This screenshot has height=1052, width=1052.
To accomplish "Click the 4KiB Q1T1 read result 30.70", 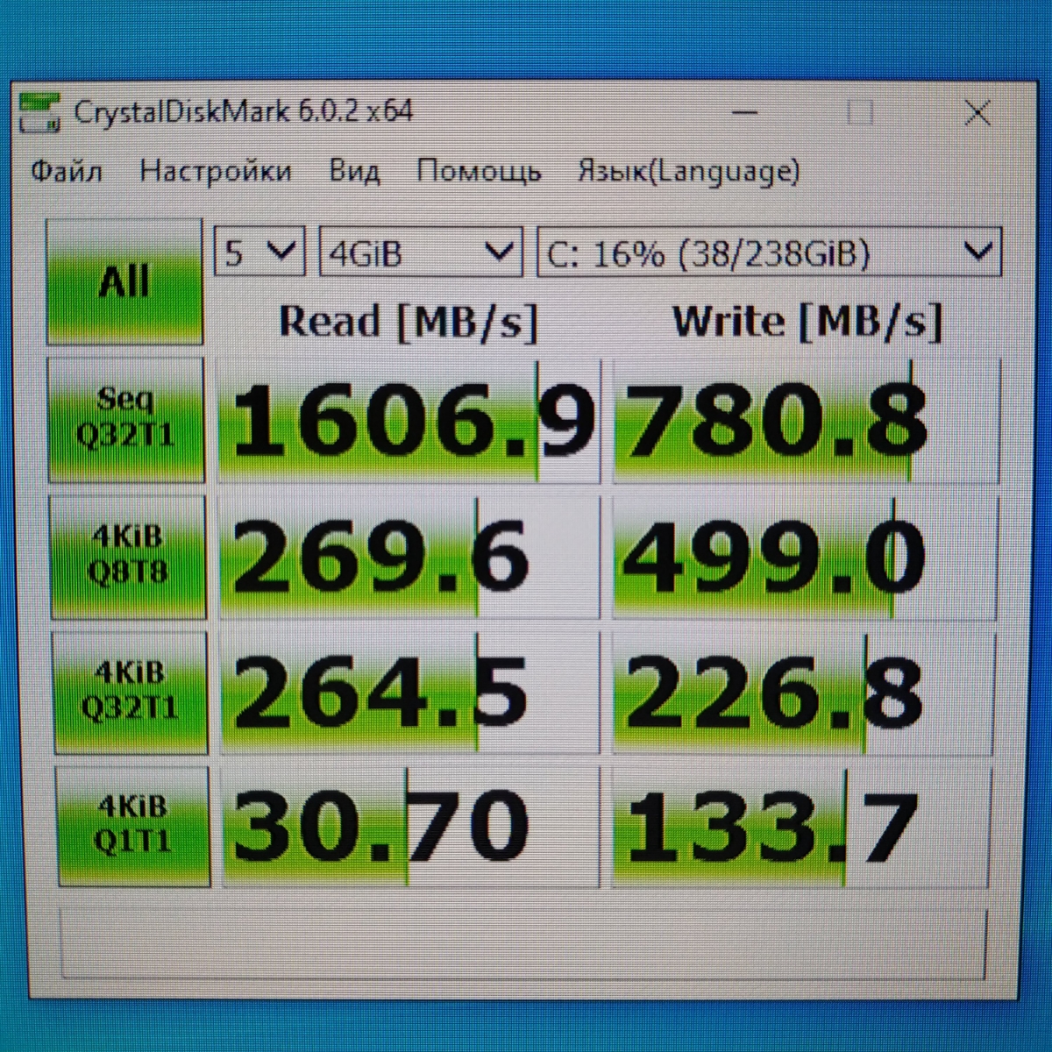I will coord(409,826).
